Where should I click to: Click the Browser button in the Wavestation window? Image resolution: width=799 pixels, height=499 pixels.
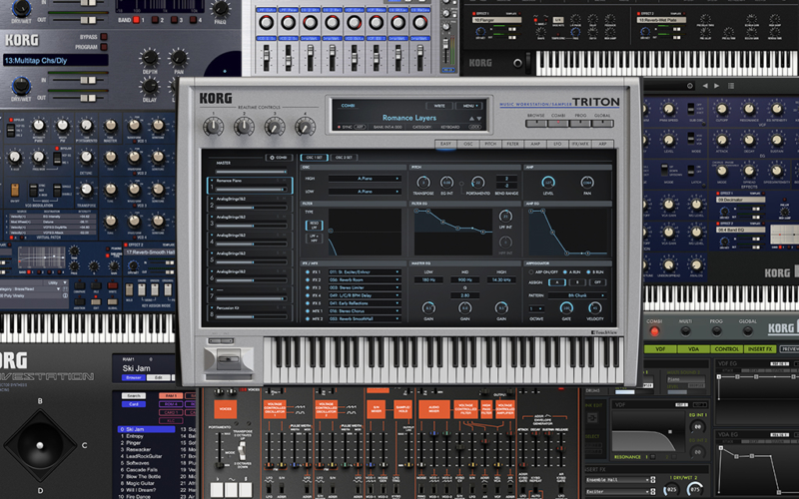(134, 378)
